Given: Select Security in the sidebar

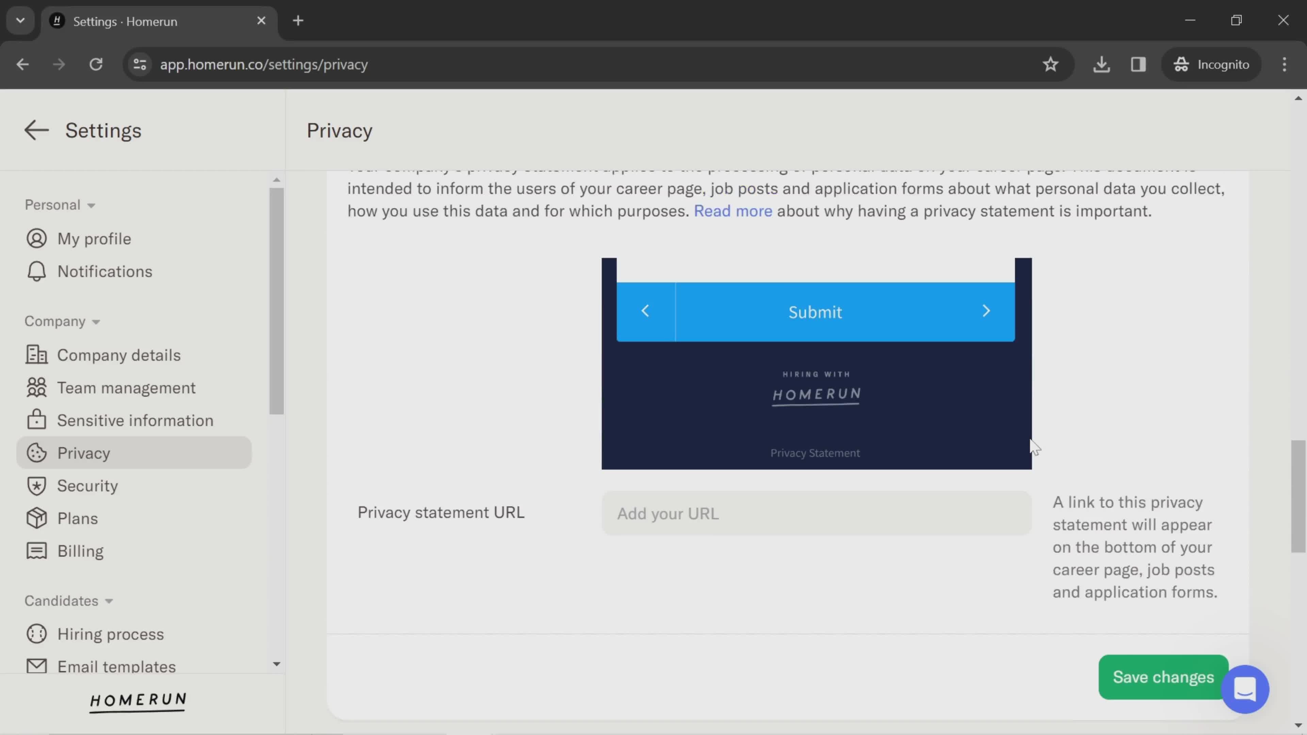Looking at the screenshot, I should [x=87, y=486].
